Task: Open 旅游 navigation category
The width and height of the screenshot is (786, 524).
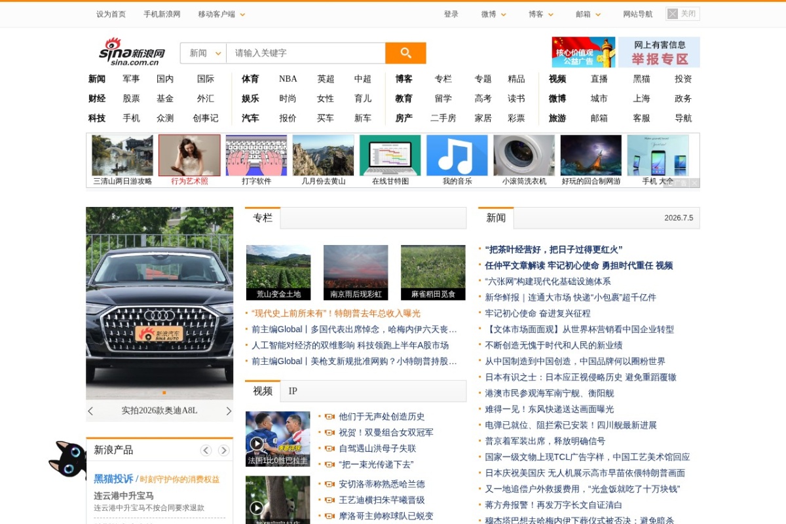Action: coord(557,118)
